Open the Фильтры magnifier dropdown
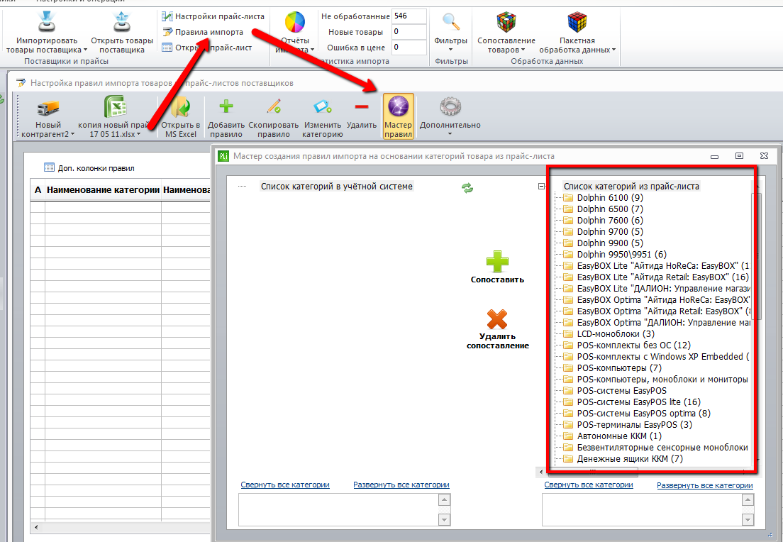 [x=450, y=33]
